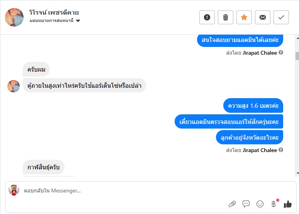Open saved replies speech bubble icon
The width and height of the screenshot is (299, 214).
click(x=246, y=204)
